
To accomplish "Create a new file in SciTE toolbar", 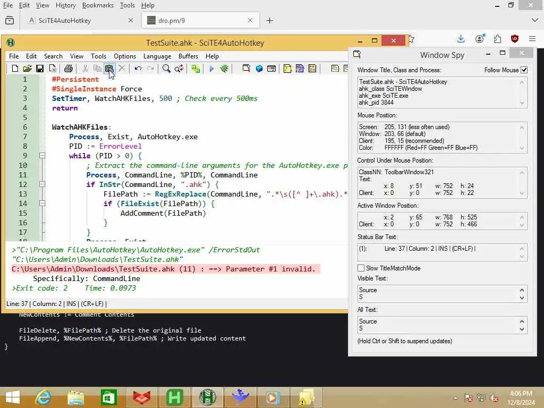I will click(x=15, y=69).
